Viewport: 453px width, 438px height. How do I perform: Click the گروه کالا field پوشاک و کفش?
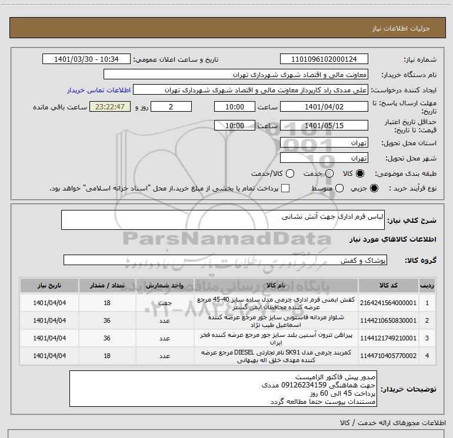225,260
